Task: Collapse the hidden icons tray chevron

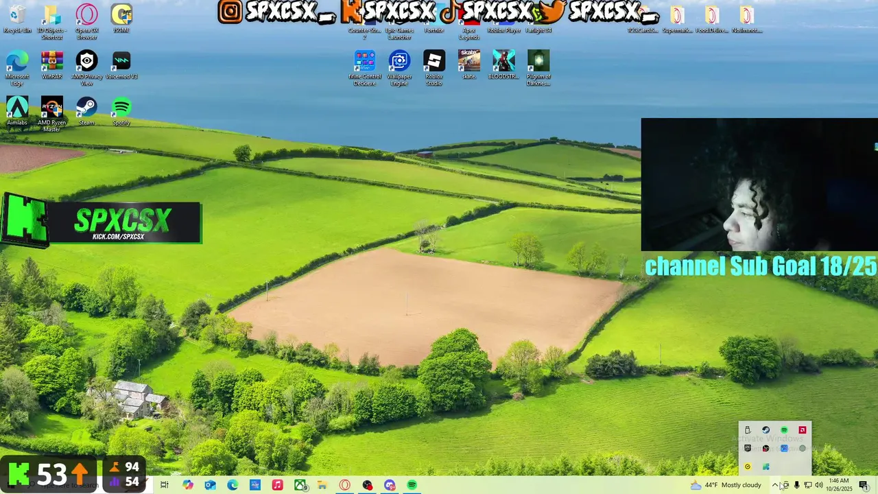Action: pyautogui.click(x=775, y=485)
